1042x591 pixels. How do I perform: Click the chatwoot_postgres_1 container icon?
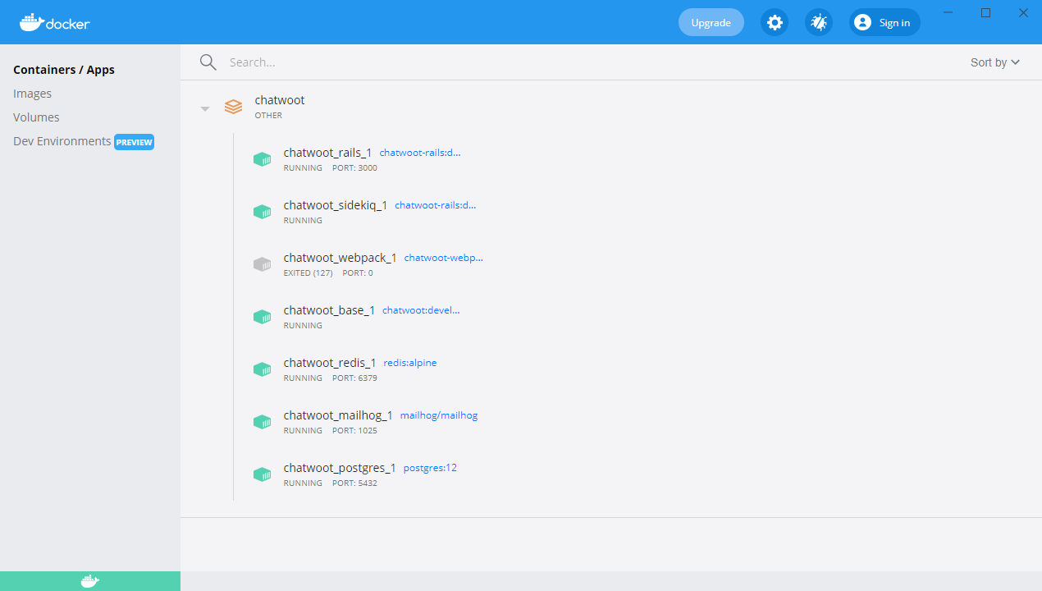coord(262,474)
